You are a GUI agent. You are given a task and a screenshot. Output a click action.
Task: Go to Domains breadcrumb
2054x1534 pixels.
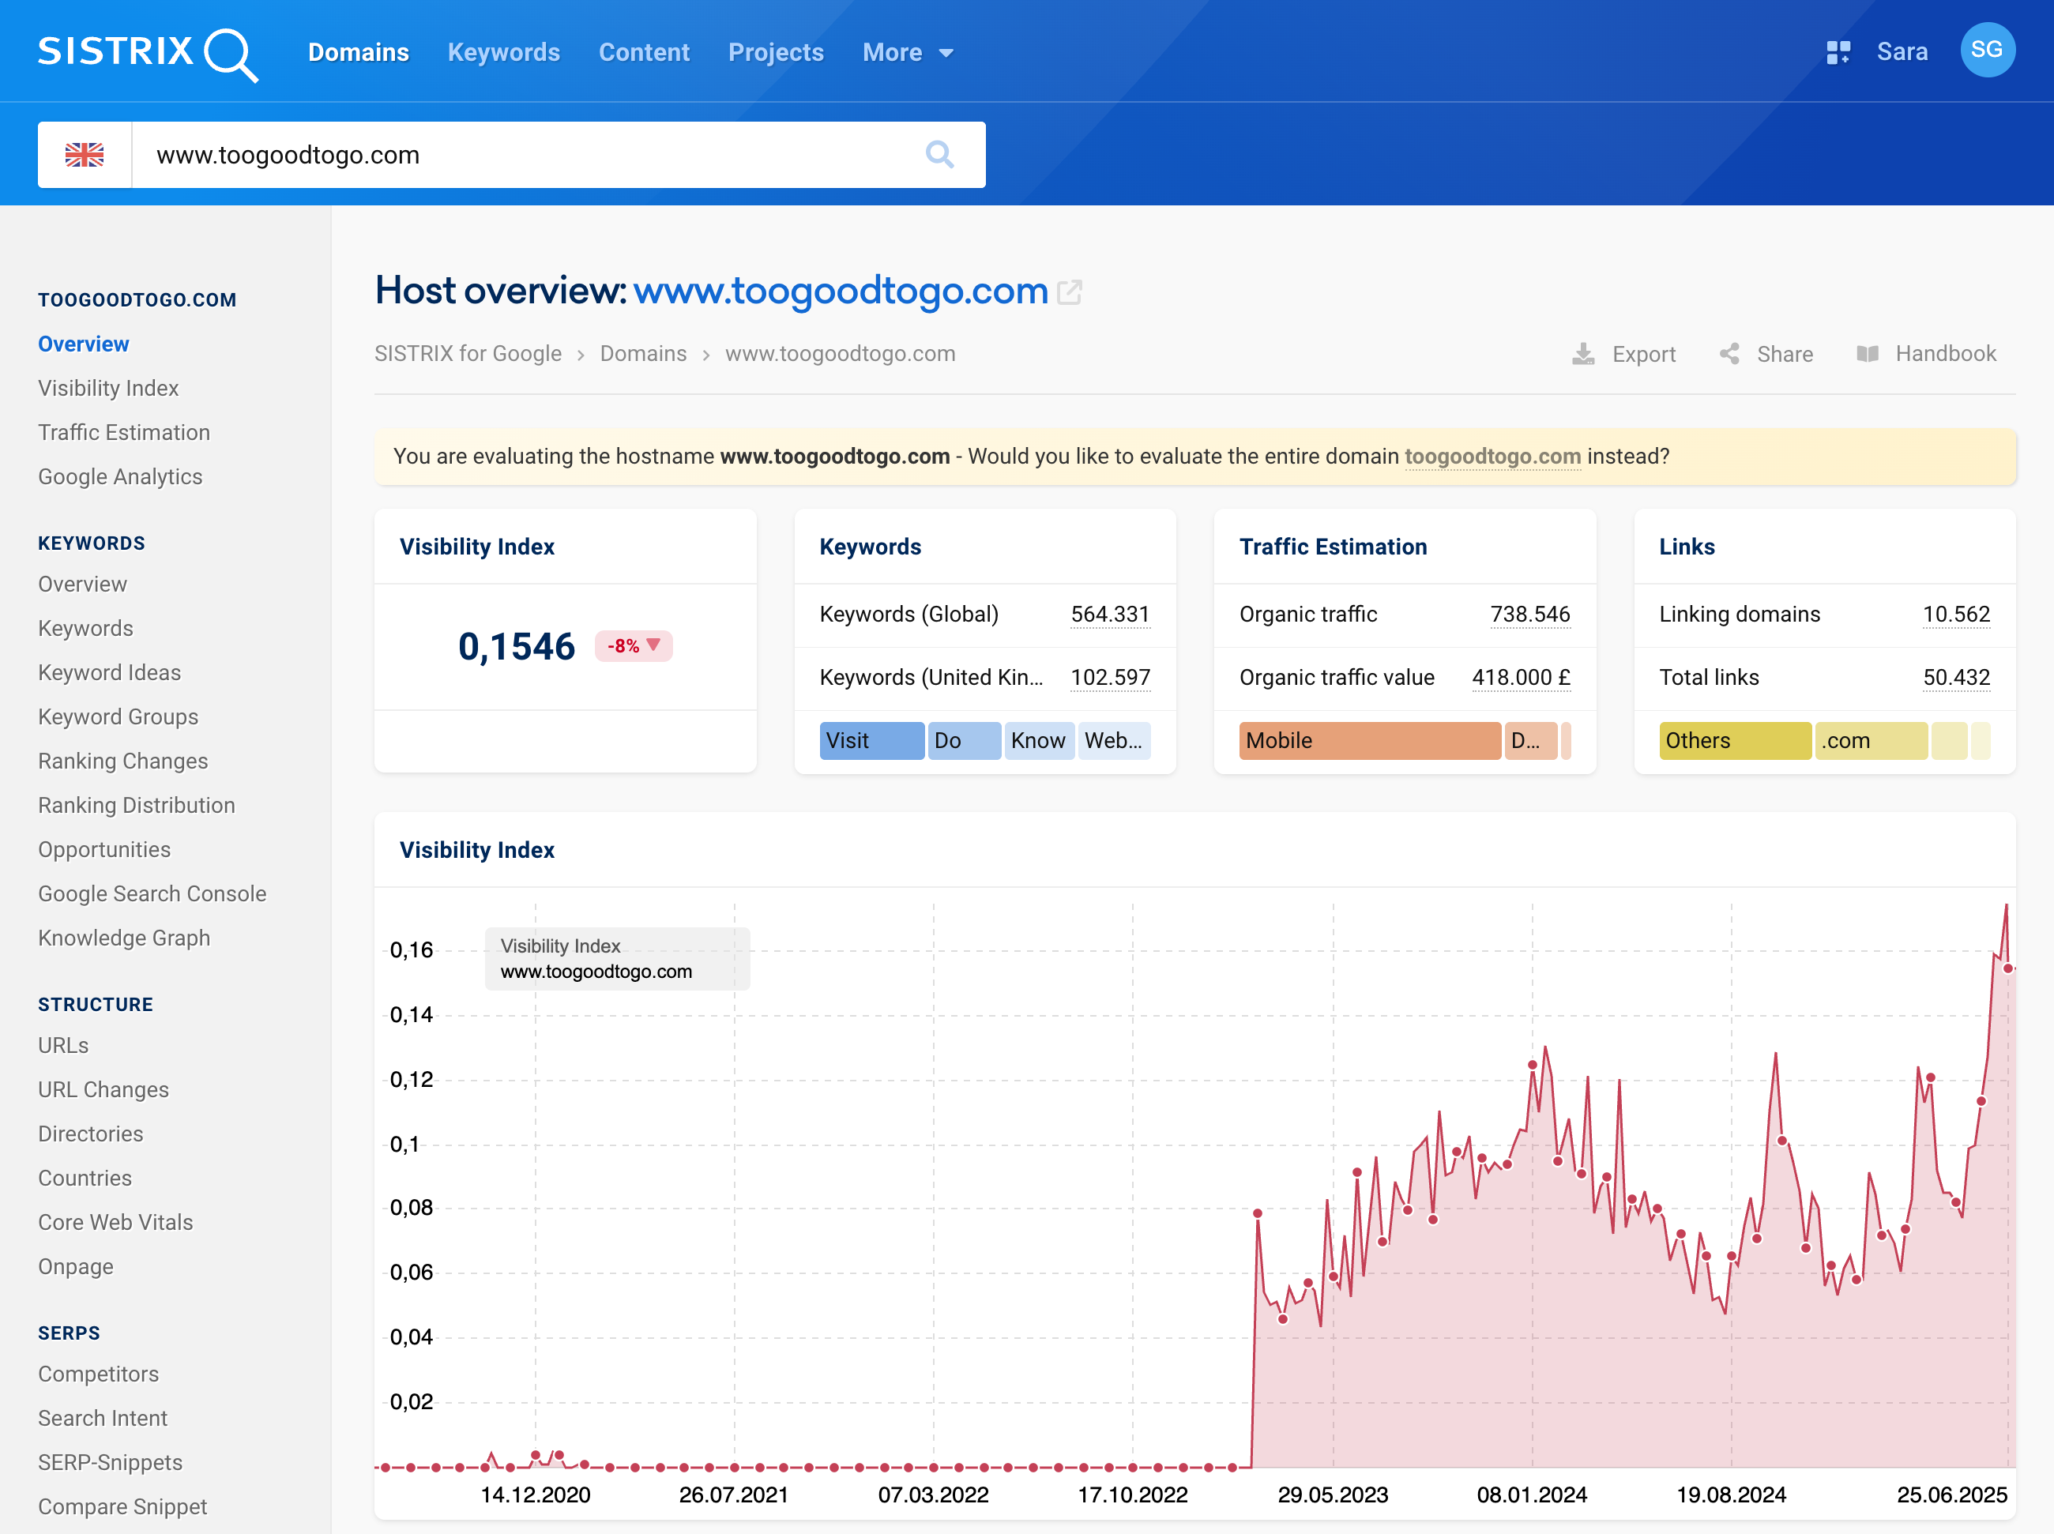tap(642, 354)
